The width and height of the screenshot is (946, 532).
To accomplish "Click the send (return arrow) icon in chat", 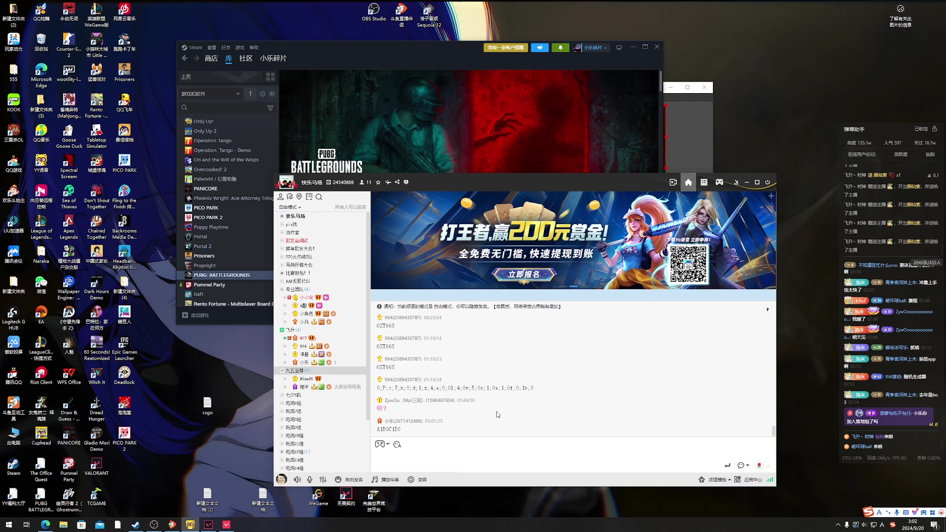I will [x=727, y=465].
